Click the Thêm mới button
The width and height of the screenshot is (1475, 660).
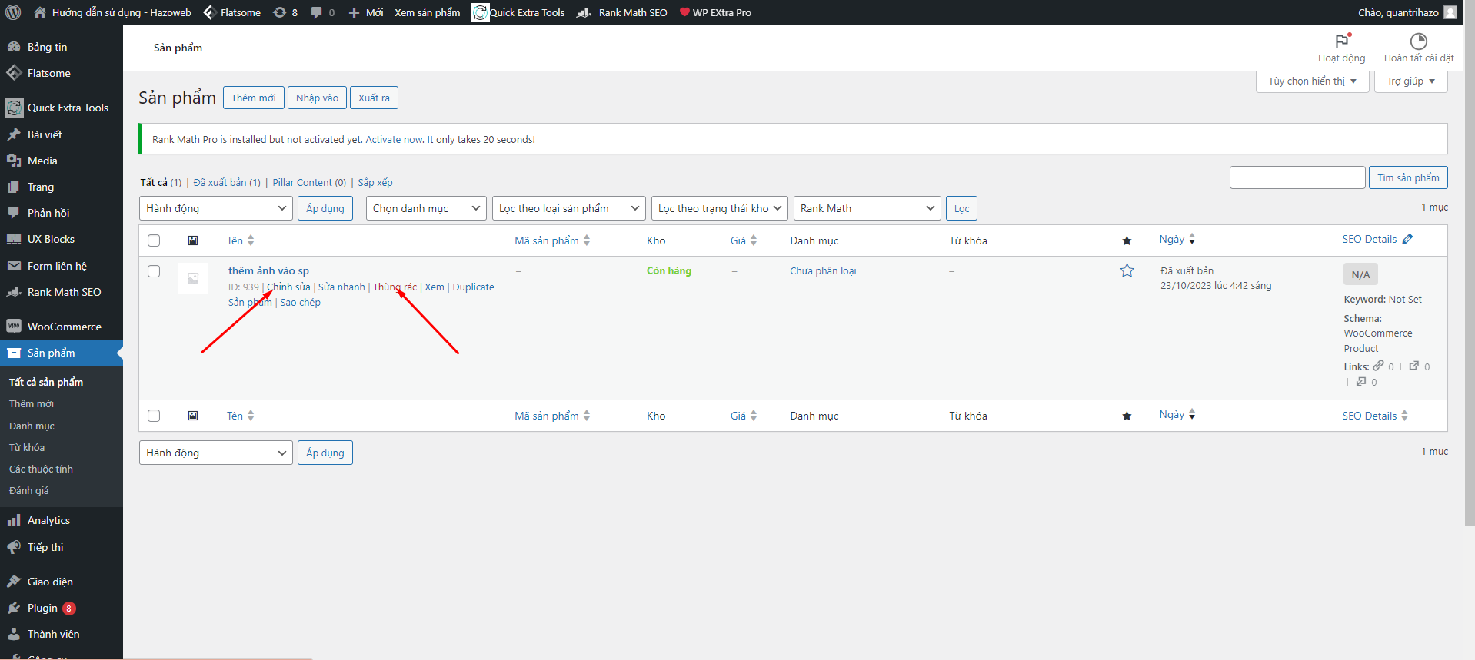pyautogui.click(x=253, y=98)
